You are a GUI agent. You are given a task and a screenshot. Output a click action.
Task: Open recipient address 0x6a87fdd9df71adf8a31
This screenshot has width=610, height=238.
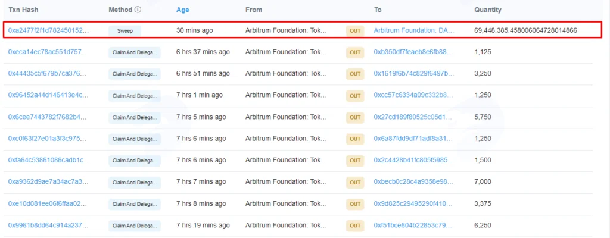(x=413, y=139)
